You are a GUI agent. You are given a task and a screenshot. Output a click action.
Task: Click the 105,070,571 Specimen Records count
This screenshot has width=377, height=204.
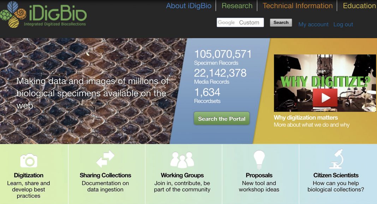click(223, 57)
